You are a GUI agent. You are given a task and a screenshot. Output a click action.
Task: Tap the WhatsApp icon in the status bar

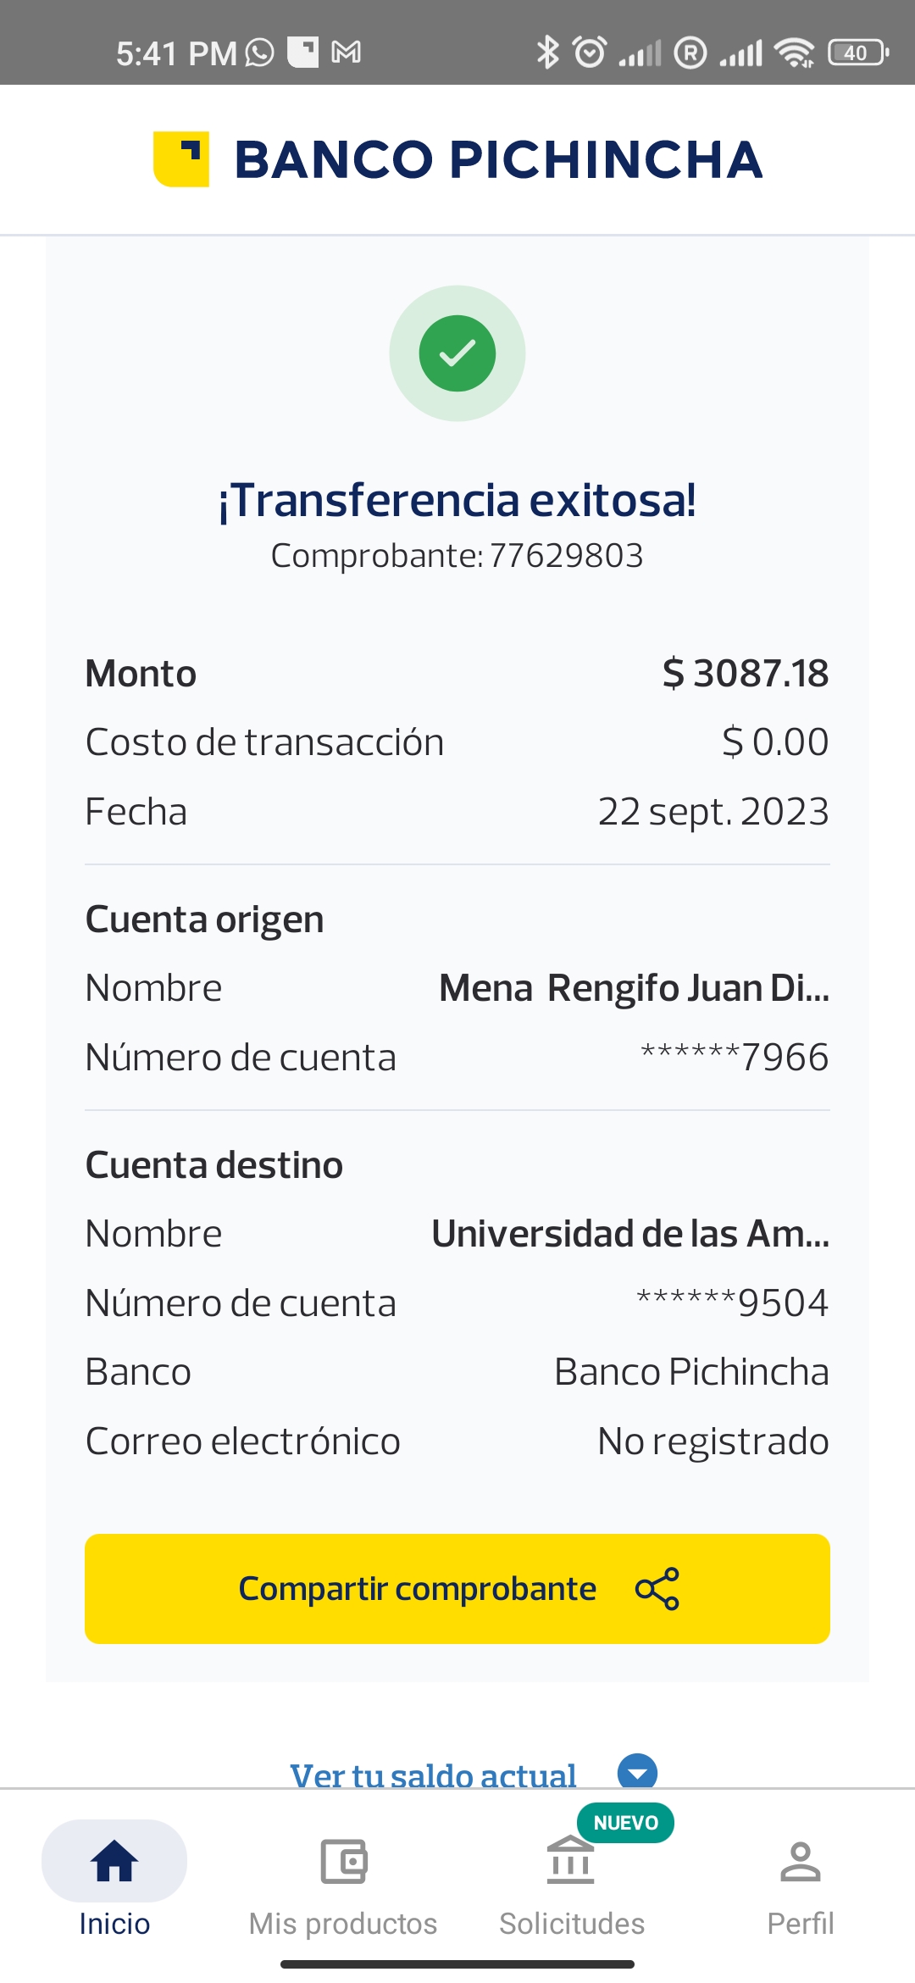point(260,53)
